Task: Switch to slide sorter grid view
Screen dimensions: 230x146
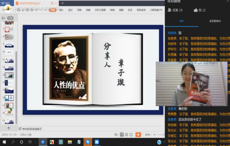Action: (x=127, y=134)
